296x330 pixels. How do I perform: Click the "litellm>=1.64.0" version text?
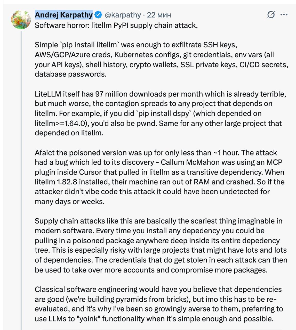pos(60,123)
